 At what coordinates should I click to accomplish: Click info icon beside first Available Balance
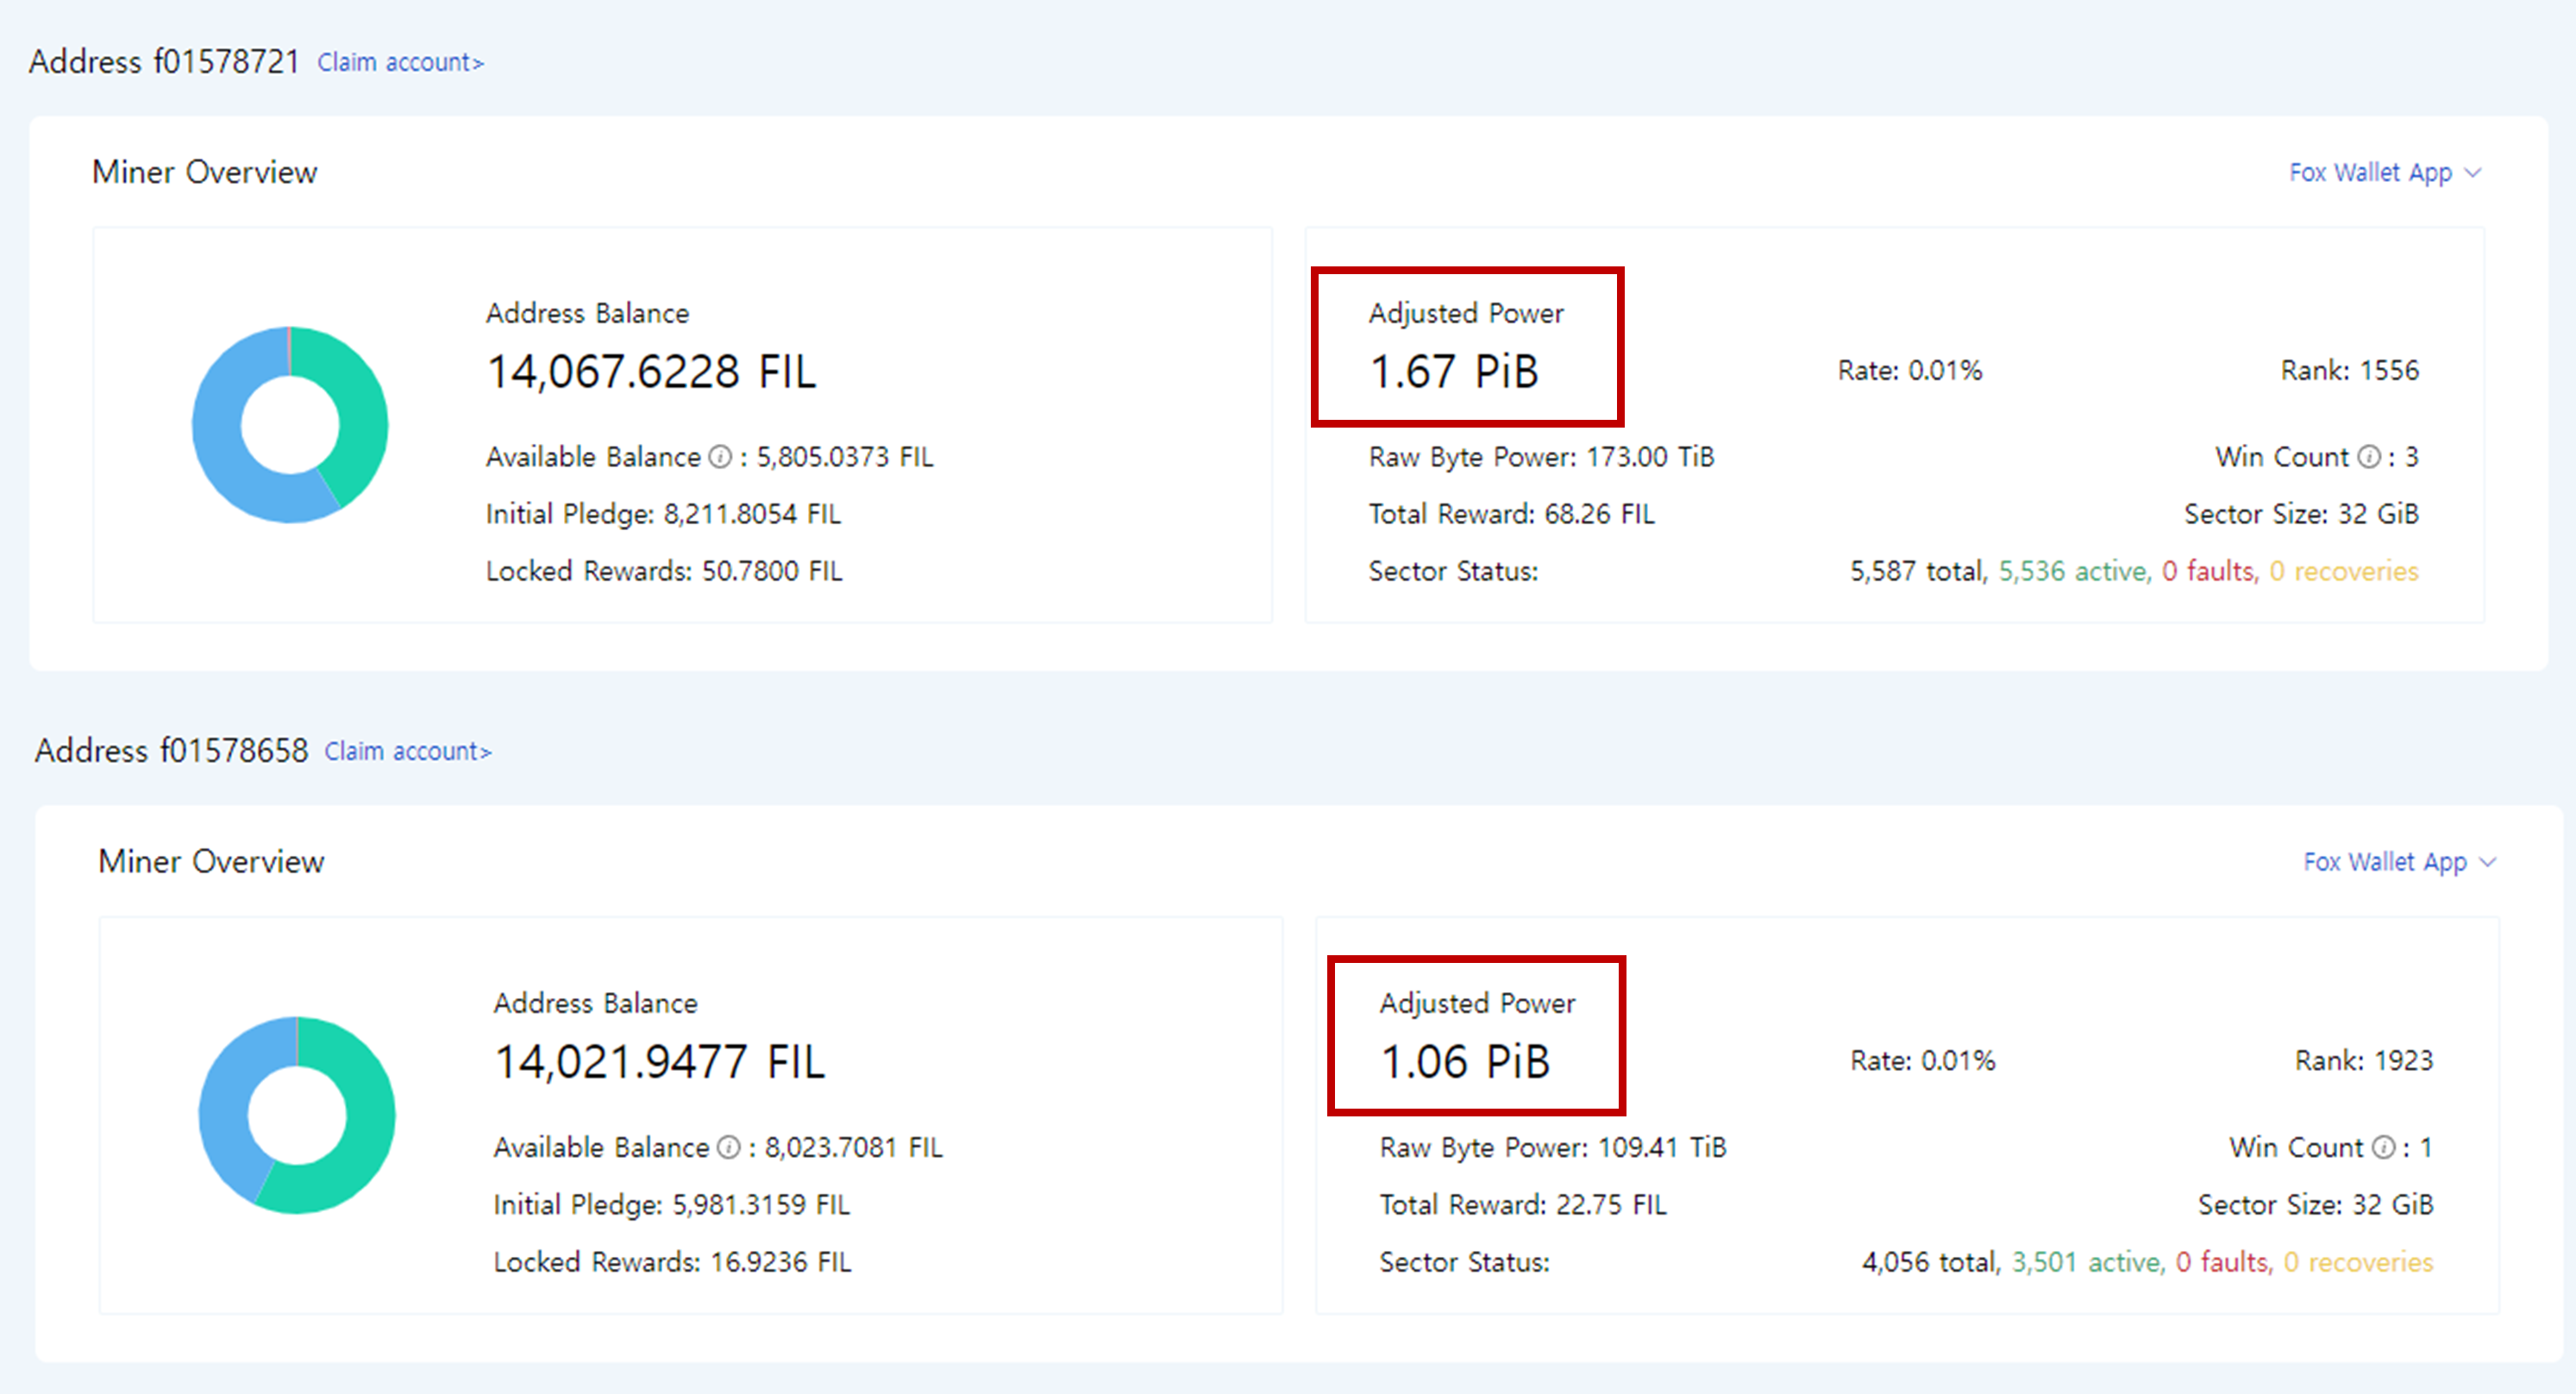pos(720,457)
